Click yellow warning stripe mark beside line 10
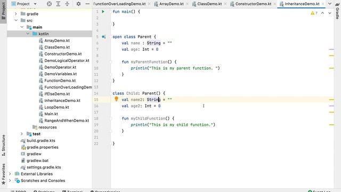341x192 pixels. [331, 68]
